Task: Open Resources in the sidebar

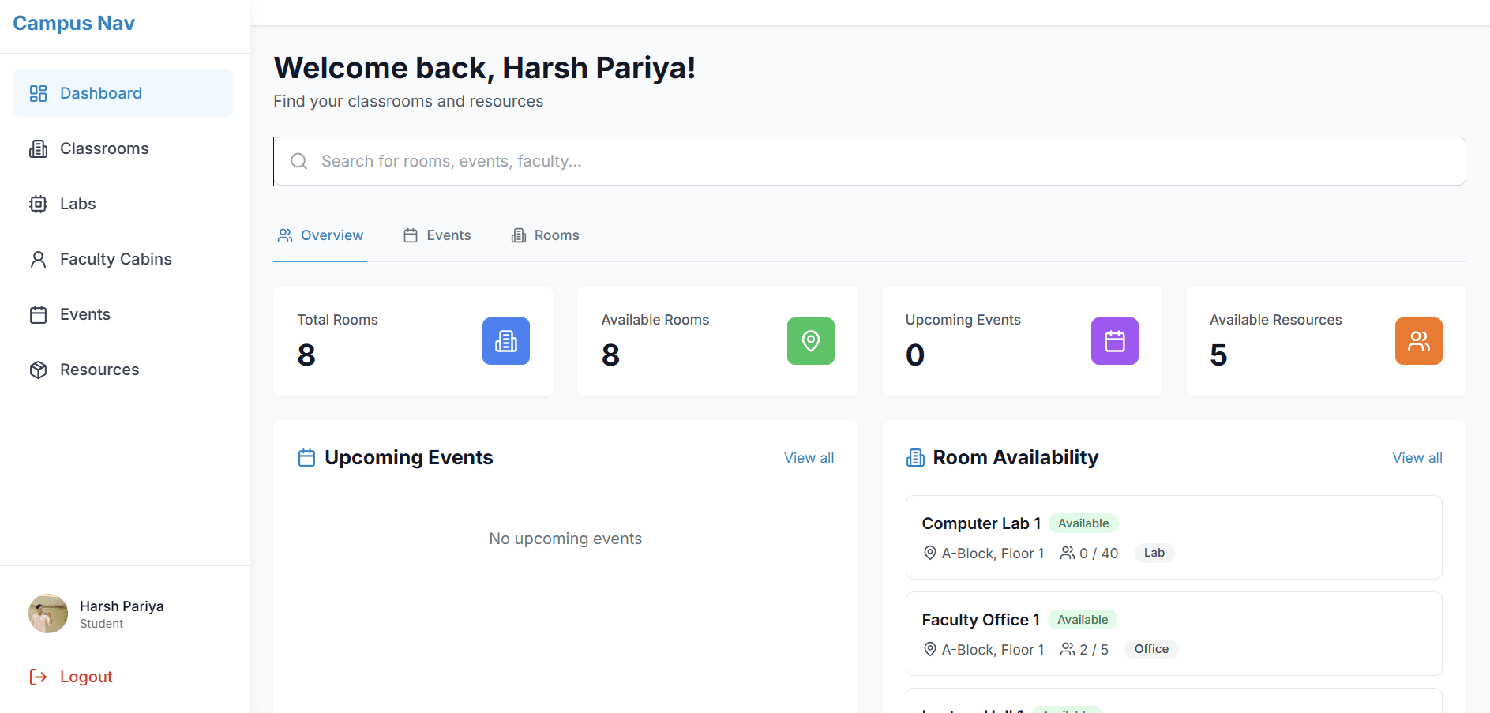Action: tap(123, 370)
